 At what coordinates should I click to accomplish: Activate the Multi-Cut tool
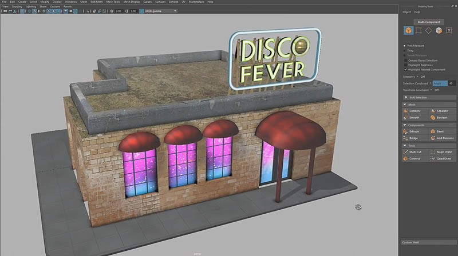[x=414, y=152]
